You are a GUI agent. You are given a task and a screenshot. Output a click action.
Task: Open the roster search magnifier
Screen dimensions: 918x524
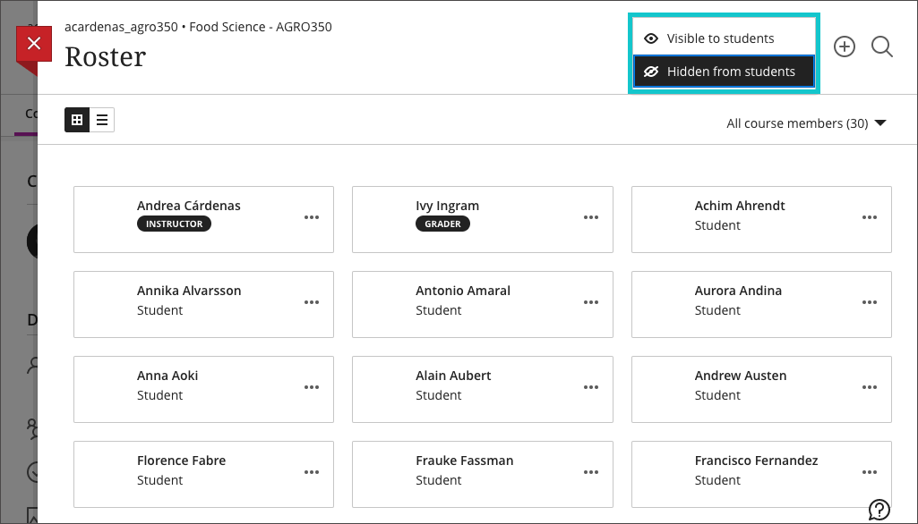882,47
